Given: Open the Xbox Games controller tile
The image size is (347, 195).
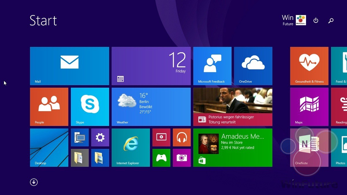Looking at the screenshot, I should [161, 158].
